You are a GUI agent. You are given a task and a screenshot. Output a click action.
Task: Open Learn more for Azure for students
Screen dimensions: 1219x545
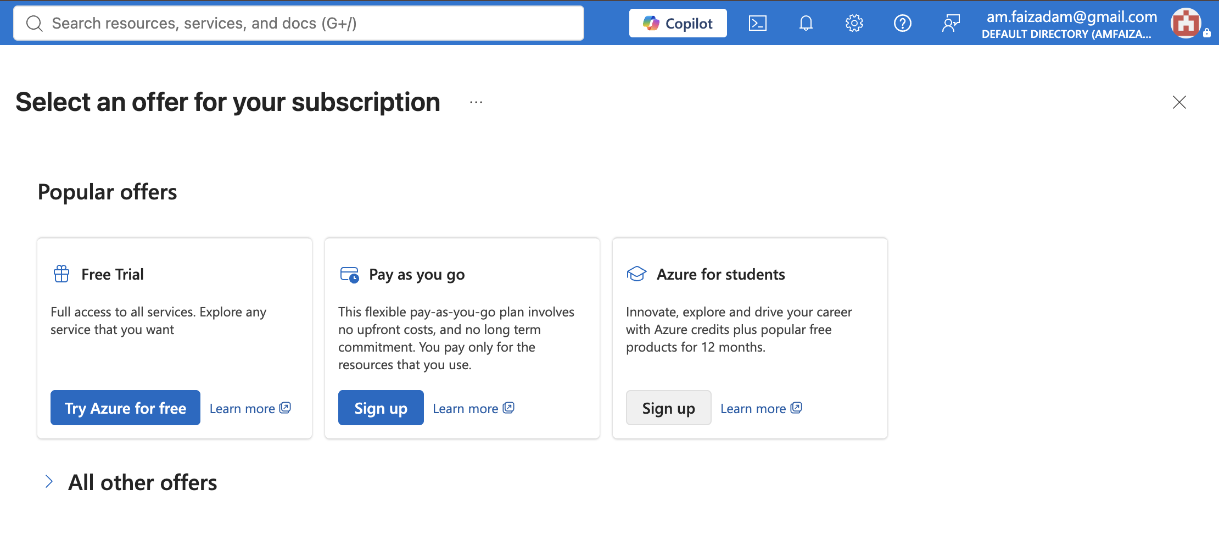coord(761,408)
